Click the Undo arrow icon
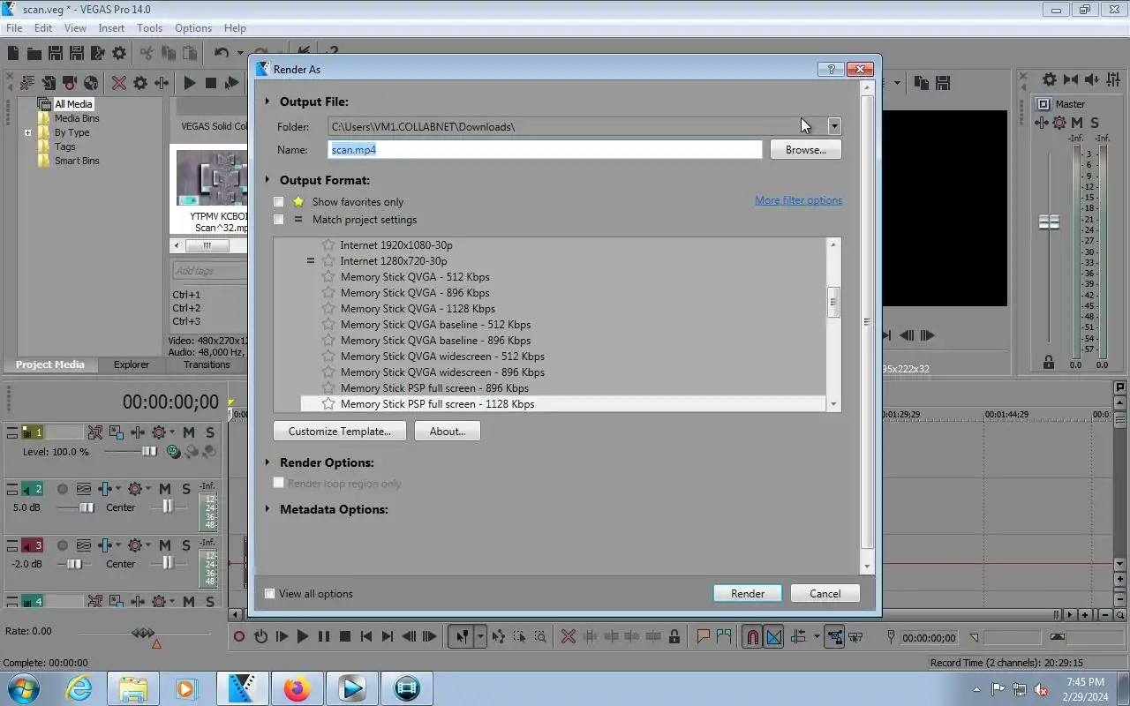Image resolution: width=1130 pixels, height=706 pixels. (222, 54)
